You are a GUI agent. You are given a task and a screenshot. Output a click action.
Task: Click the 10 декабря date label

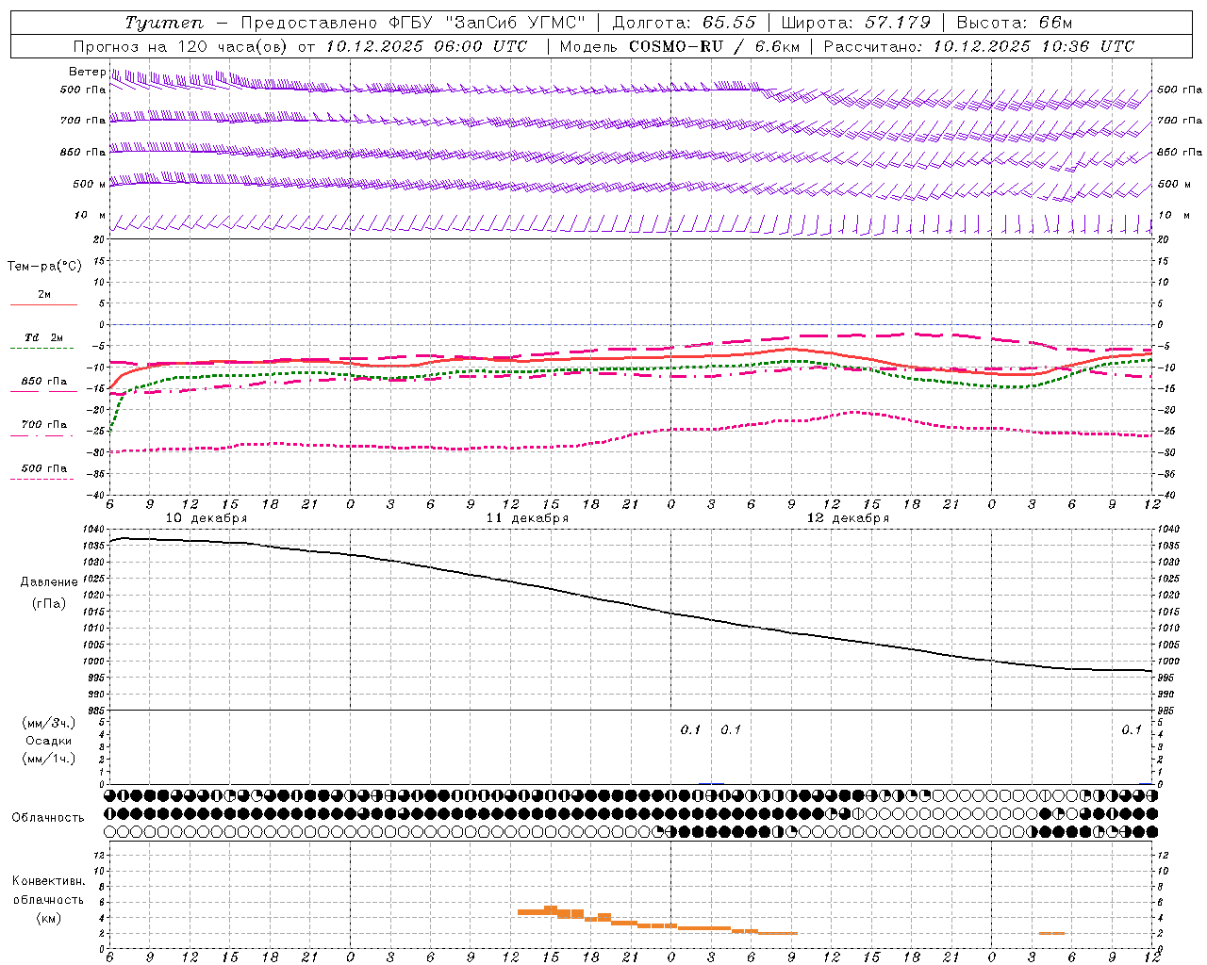207,518
